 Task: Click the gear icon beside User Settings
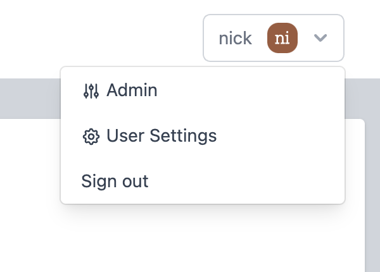point(91,137)
